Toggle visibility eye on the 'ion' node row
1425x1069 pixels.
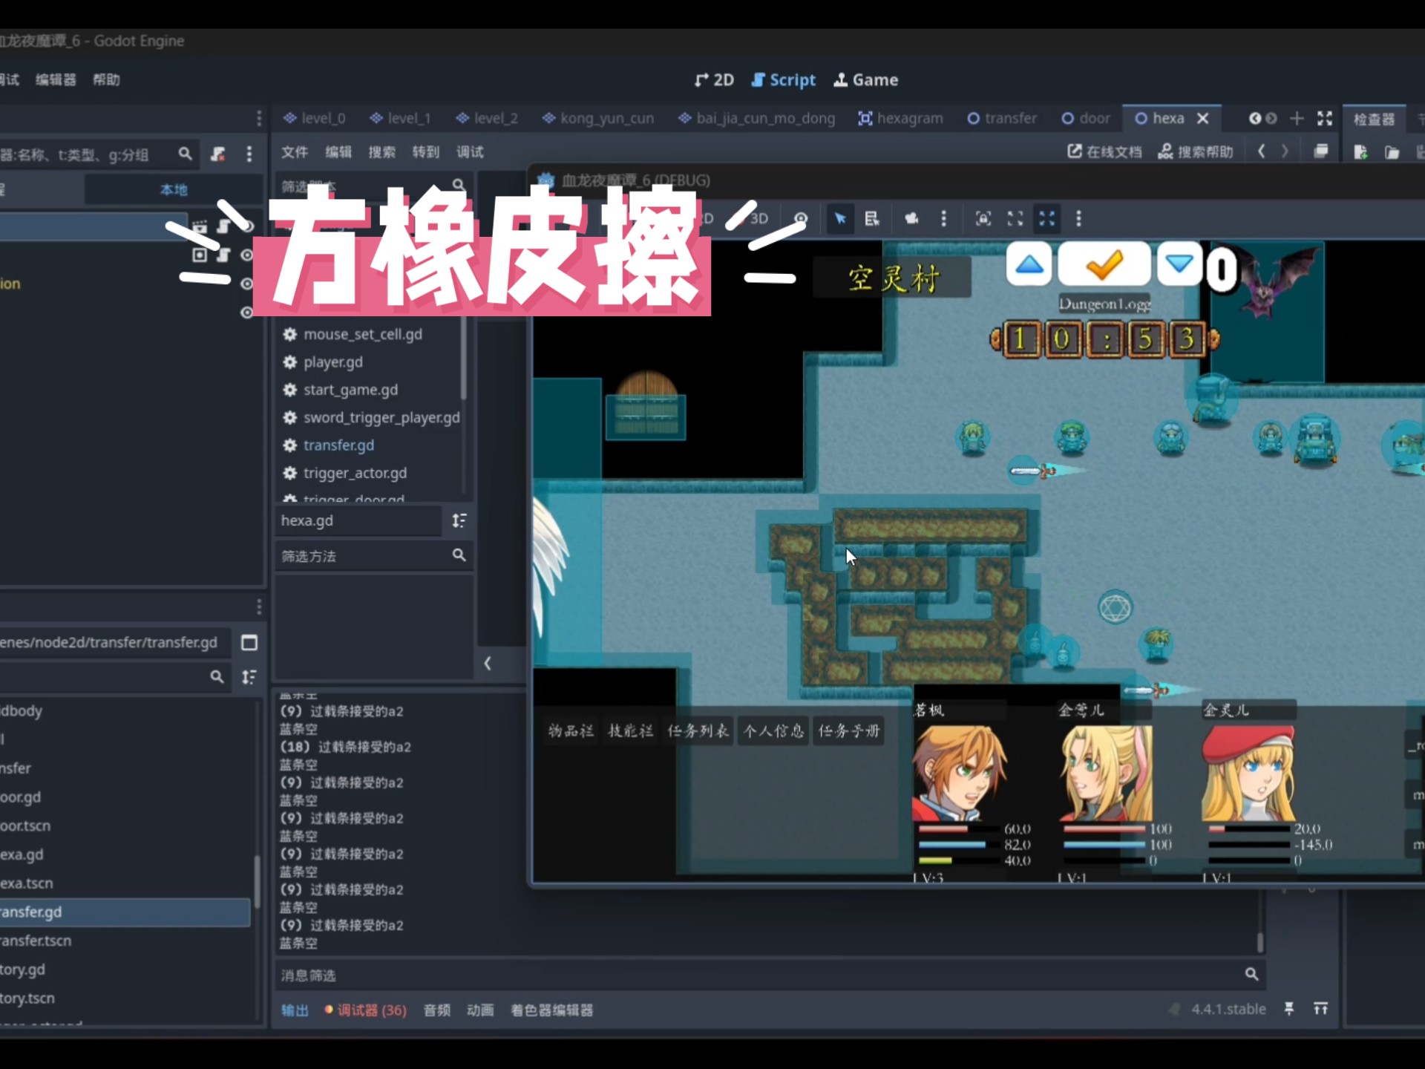[x=246, y=284]
